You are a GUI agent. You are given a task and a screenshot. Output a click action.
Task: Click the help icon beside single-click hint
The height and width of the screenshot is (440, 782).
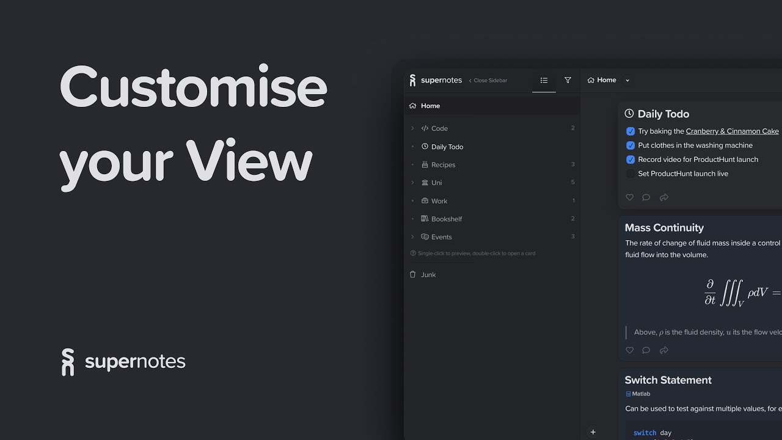click(x=413, y=253)
